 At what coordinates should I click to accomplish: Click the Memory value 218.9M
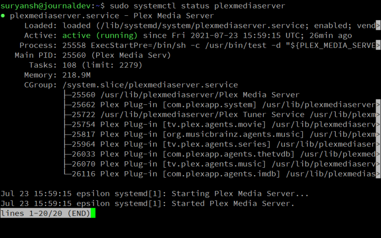tap(76, 75)
